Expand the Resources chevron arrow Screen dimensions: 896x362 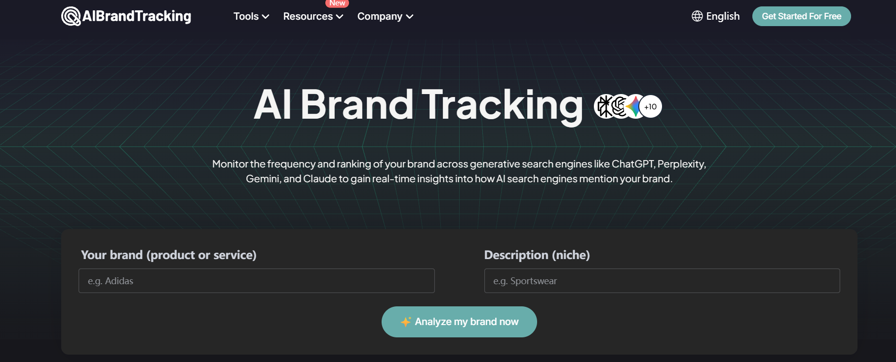tap(340, 17)
